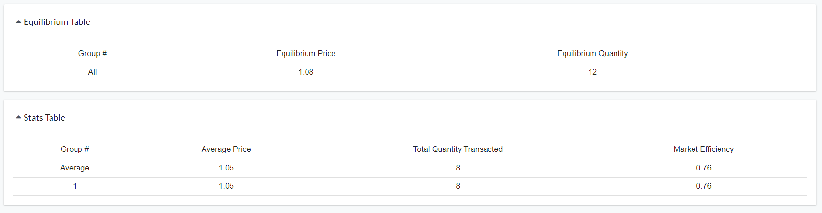Screen dimensions: 822x213
Task: Click the Stats Table title text
Action: click(x=44, y=118)
